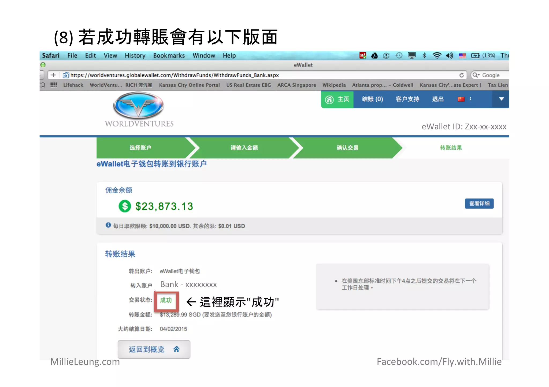Image resolution: width=549 pixels, height=387 pixels.
Task: Click the balance amount $23,873.13
Action: tap(164, 206)
